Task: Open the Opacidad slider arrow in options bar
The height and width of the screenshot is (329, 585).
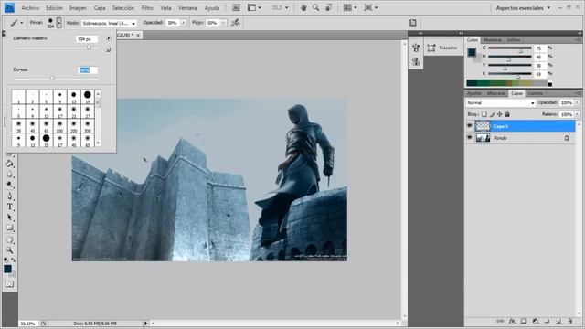Action: [184, 23]
